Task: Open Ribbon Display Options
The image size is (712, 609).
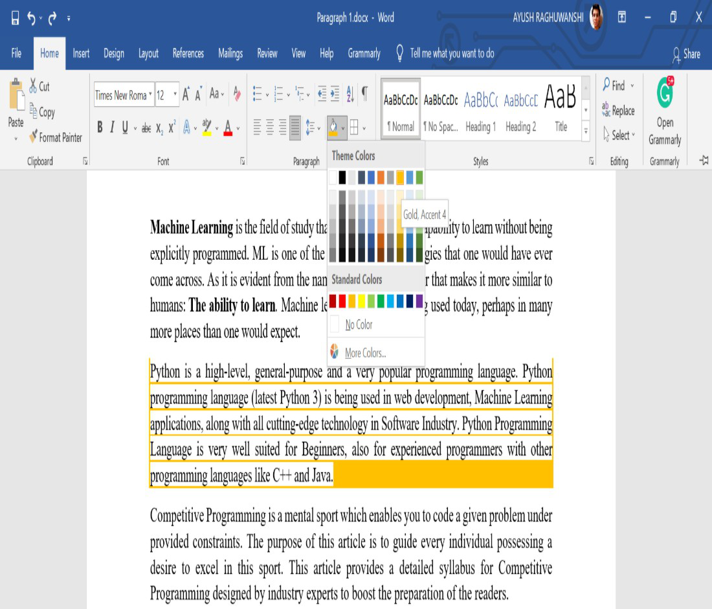Action: click(x=621, y=17)
